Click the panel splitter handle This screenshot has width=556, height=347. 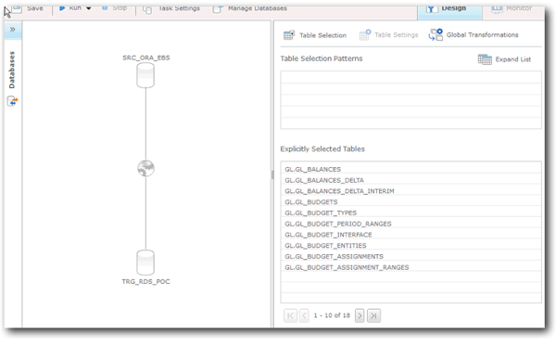point(272,174)
